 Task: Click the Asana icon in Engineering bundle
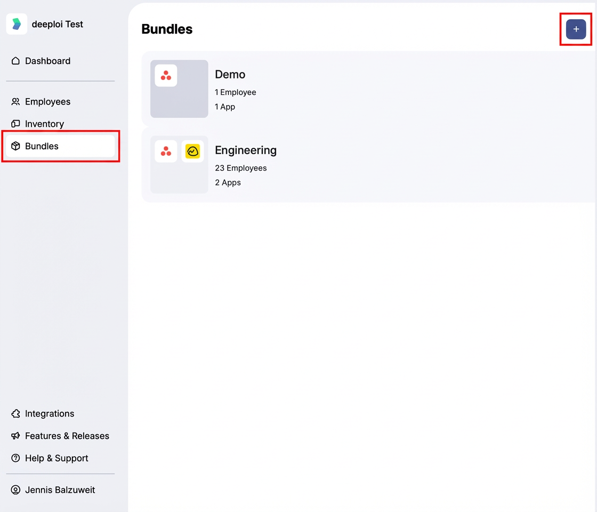pos(166,151)
